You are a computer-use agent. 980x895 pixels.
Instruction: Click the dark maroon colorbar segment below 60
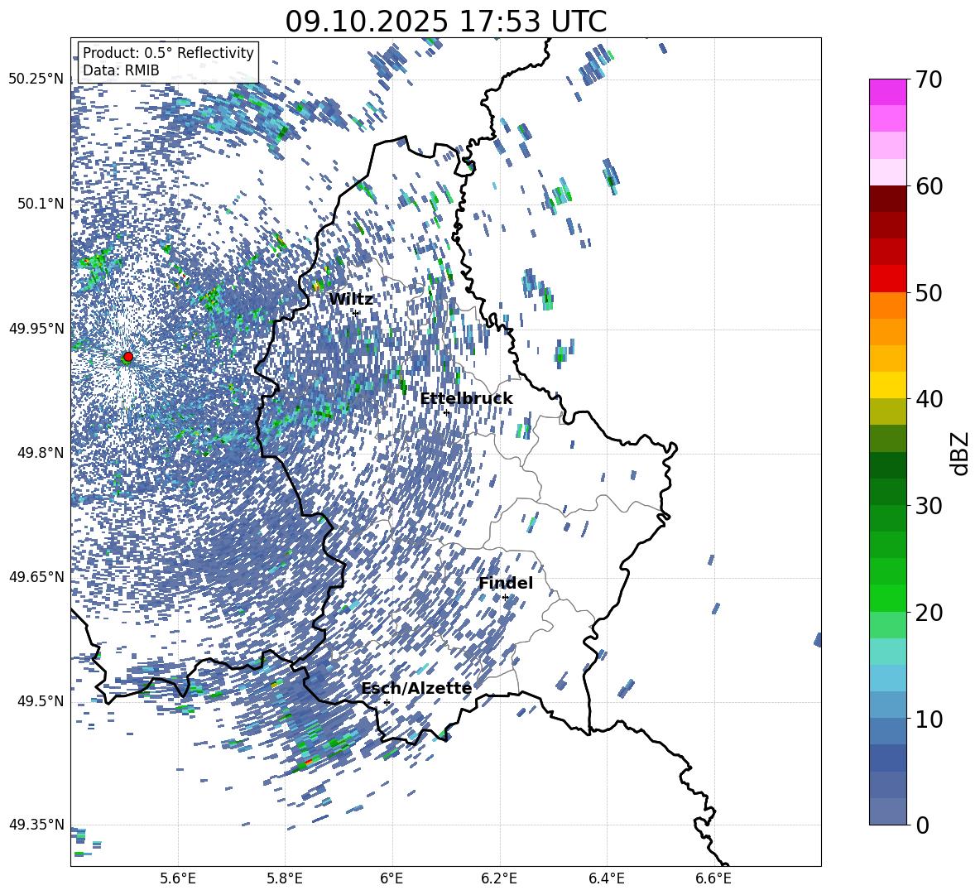(887, 199)
